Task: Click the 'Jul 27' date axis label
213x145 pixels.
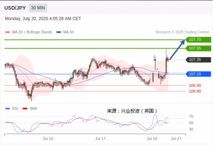Action: 176,138
